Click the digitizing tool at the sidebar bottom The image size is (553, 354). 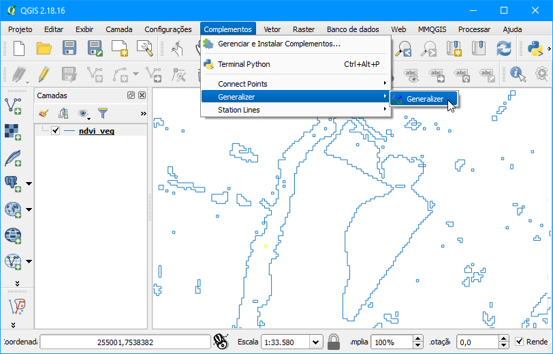17,306
